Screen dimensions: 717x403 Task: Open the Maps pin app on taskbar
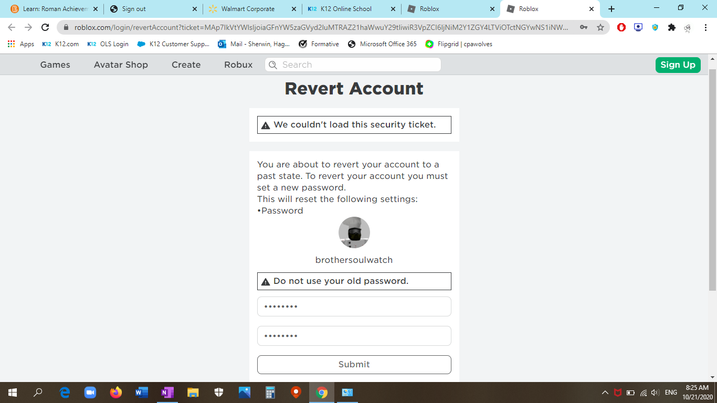point(296,393)
